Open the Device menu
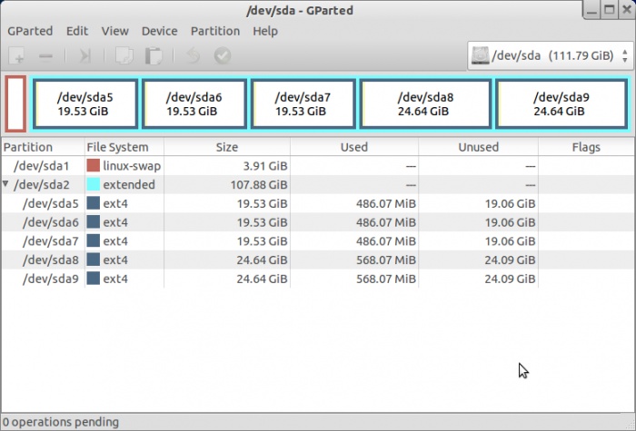This screenshot has height=431, width=636. [x=159, y=31]
